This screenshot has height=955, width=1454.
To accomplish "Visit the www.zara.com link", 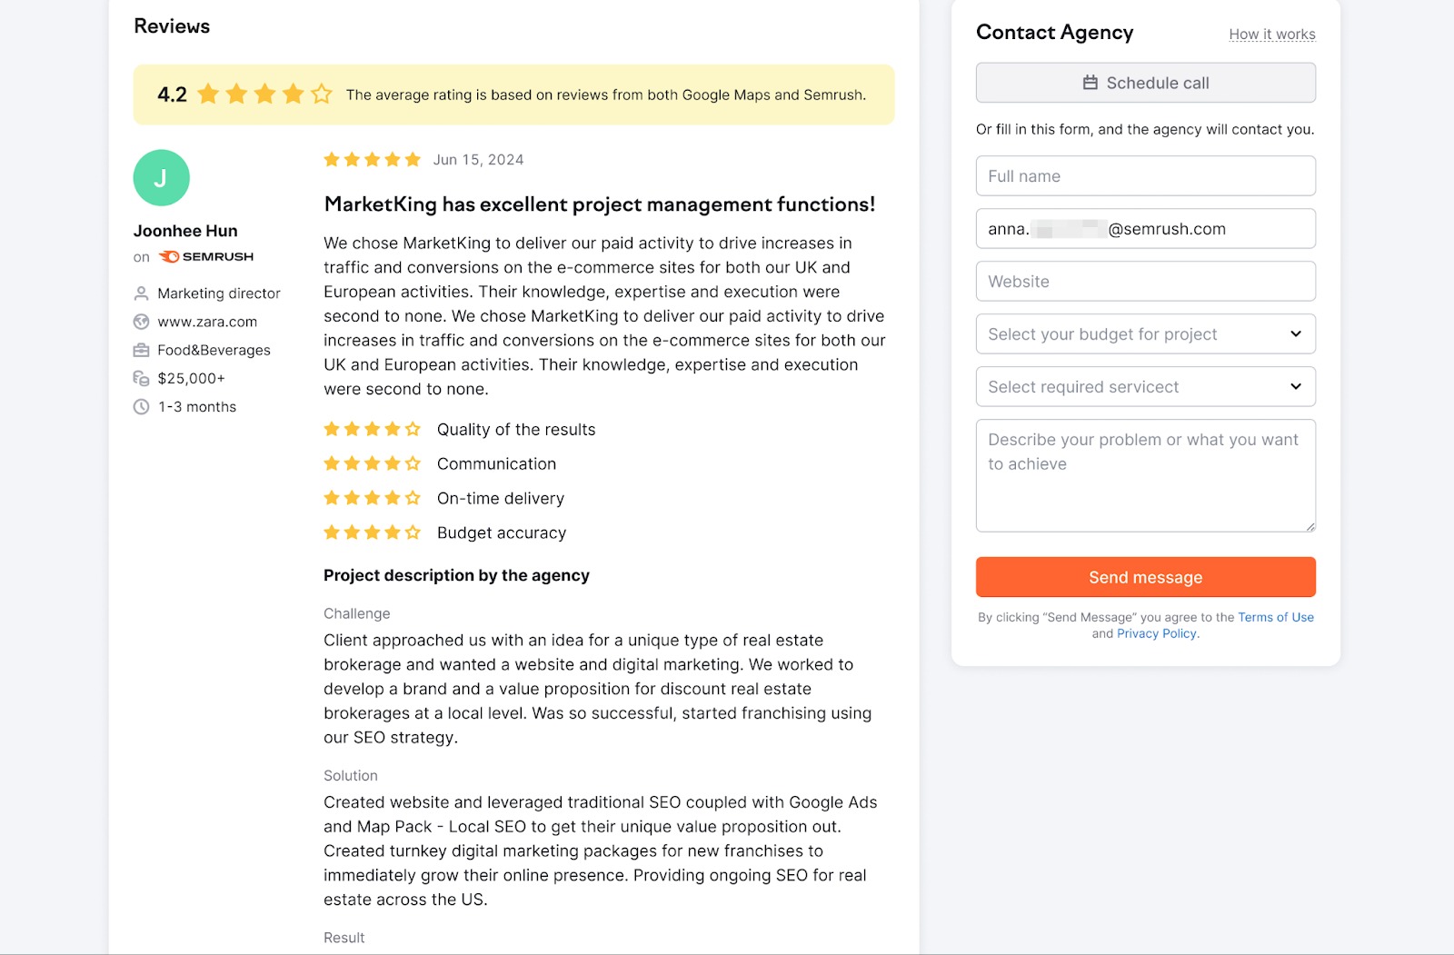I will (206, 321).
